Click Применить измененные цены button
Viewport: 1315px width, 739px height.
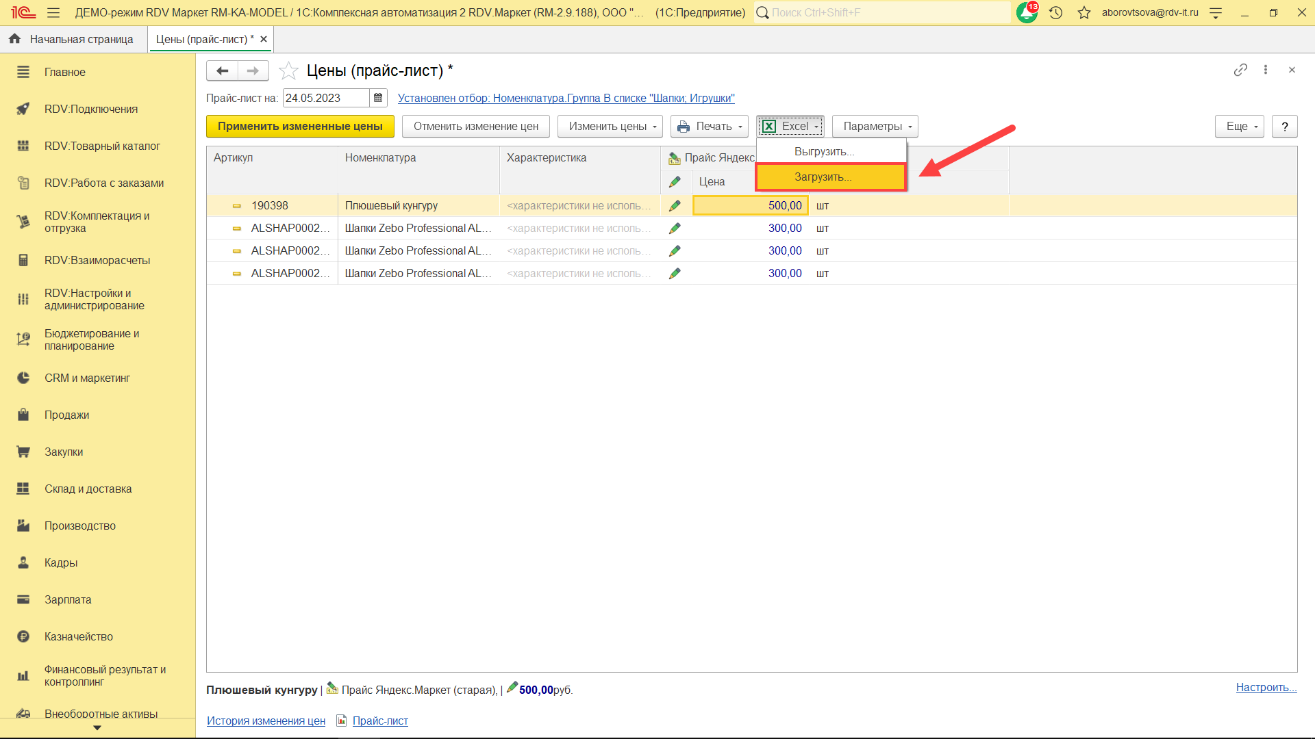(x=300, y=127)
